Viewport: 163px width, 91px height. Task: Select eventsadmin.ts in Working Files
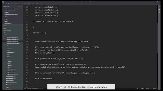[x=8, y=24]
